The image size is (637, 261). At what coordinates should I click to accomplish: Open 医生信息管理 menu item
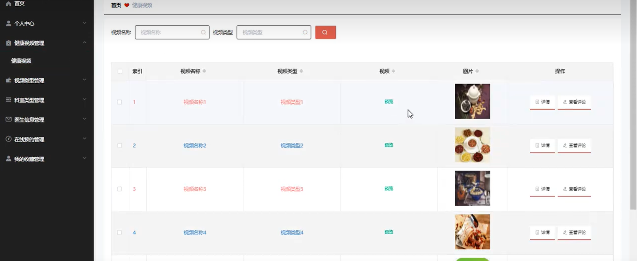[47, 120]
